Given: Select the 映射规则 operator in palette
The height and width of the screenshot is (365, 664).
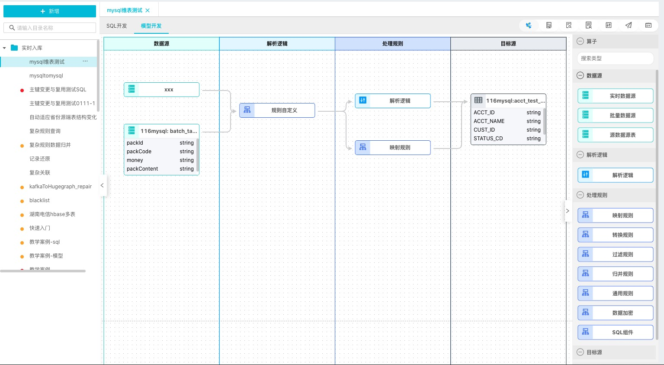Looking at the screenshot, I should (615, 215).
